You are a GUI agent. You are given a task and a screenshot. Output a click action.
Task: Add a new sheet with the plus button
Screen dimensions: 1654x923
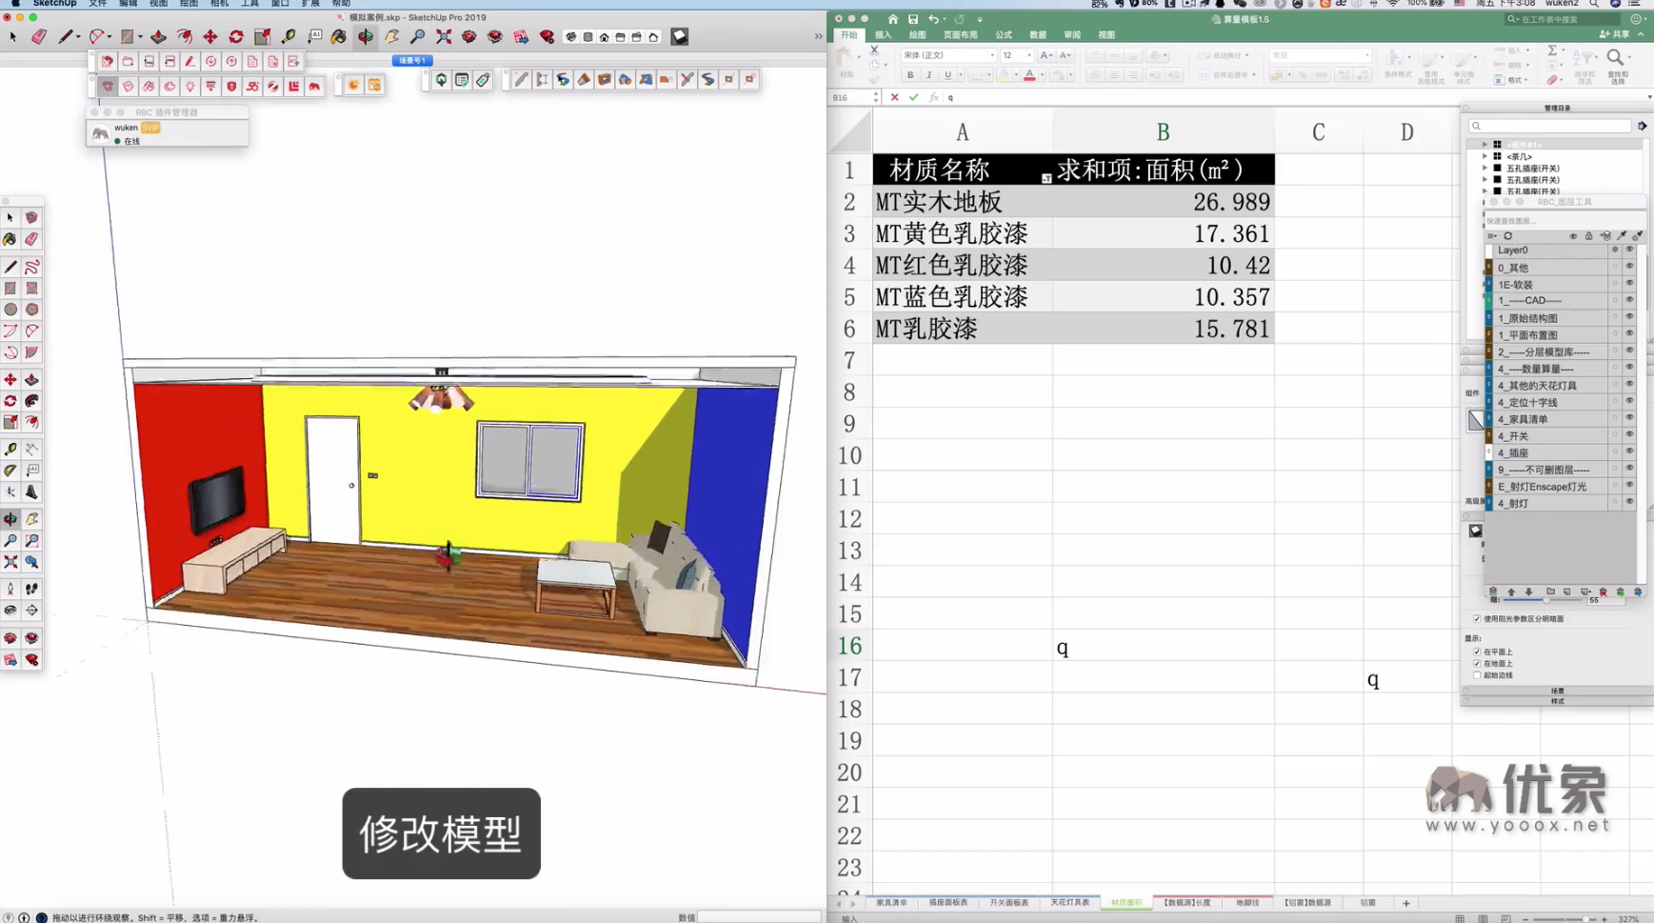(1405, 903)
